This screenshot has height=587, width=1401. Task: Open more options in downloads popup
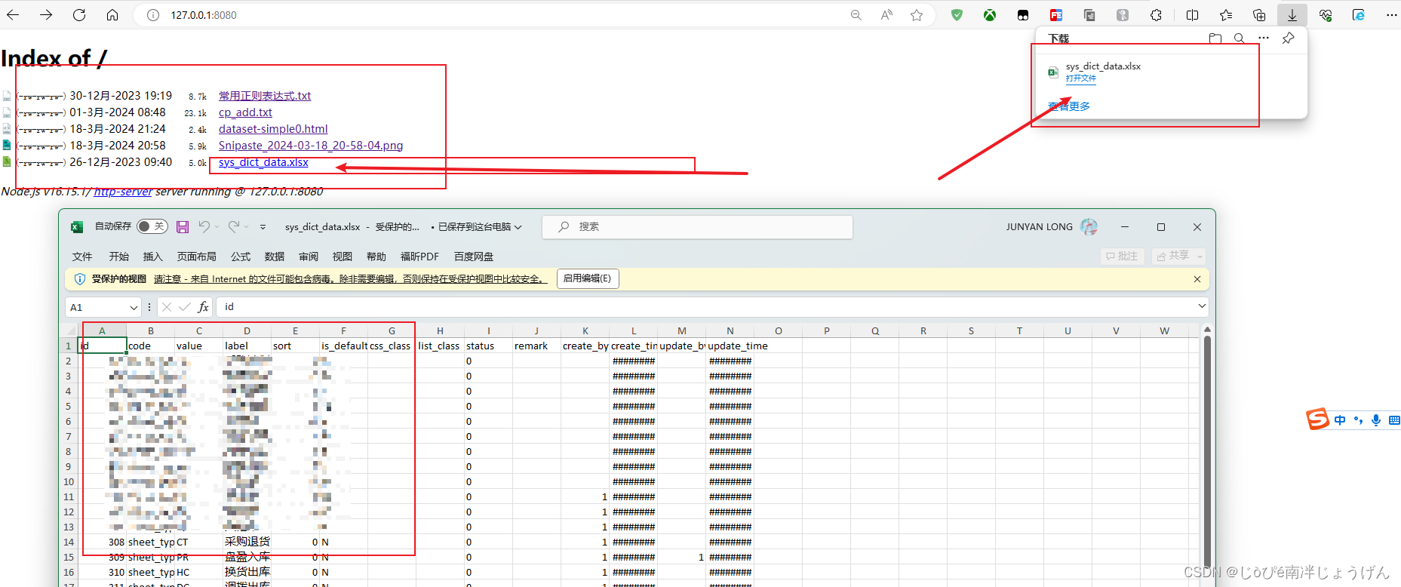(x=1264, y=38)
